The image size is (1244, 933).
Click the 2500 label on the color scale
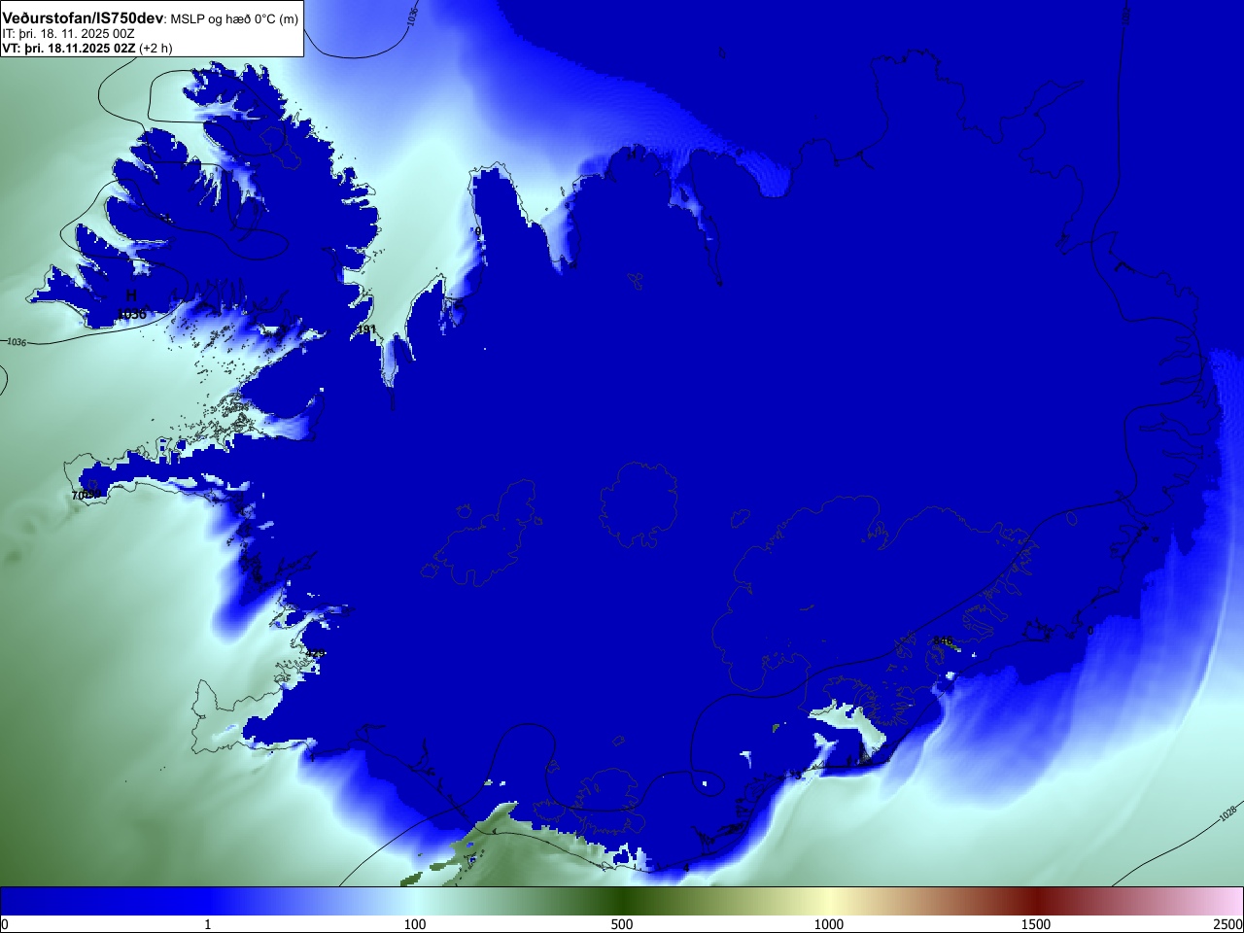[x=1228, y=924]
